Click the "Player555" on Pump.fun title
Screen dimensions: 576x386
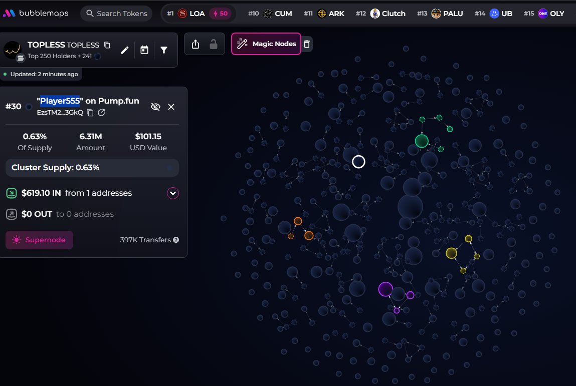pyautogui.click(x=88, y=101)
